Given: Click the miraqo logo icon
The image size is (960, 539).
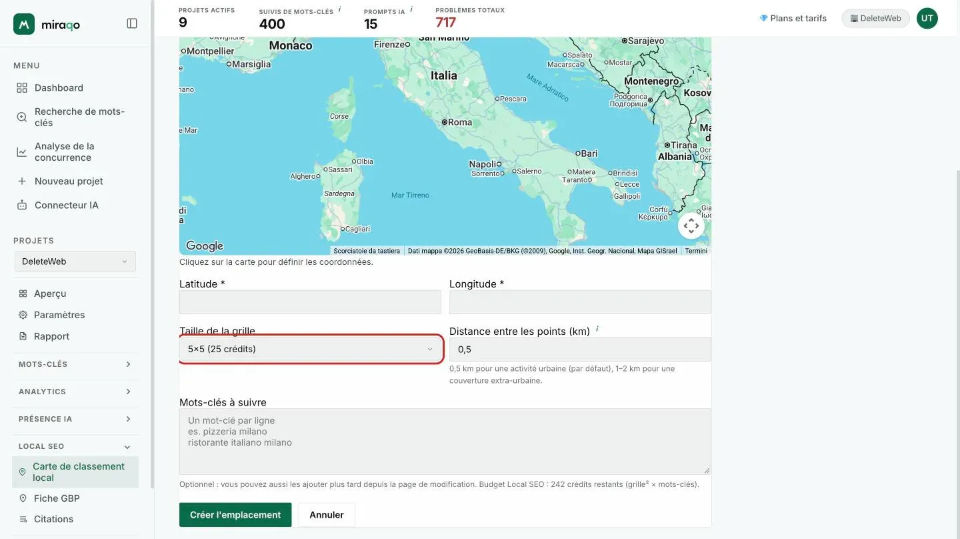Looking at the screenshot, I should [x=24, y=24].
